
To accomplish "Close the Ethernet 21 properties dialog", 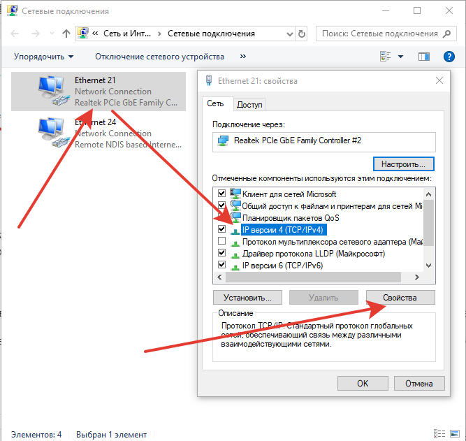I will click(439, 80).
